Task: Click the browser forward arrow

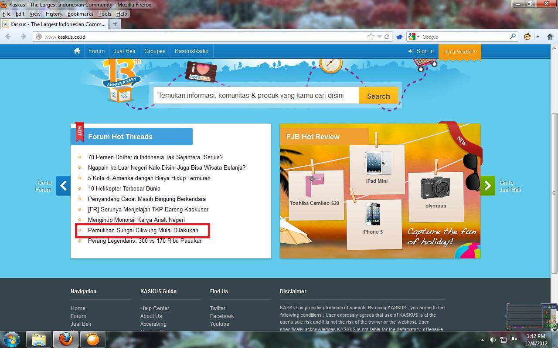Action: click(23, 37)
